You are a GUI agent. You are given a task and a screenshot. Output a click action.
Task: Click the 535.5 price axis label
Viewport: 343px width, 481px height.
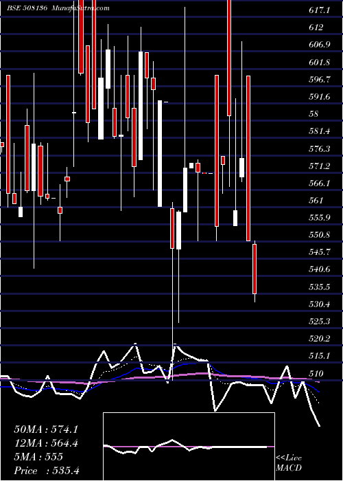(x=320, y=287)
